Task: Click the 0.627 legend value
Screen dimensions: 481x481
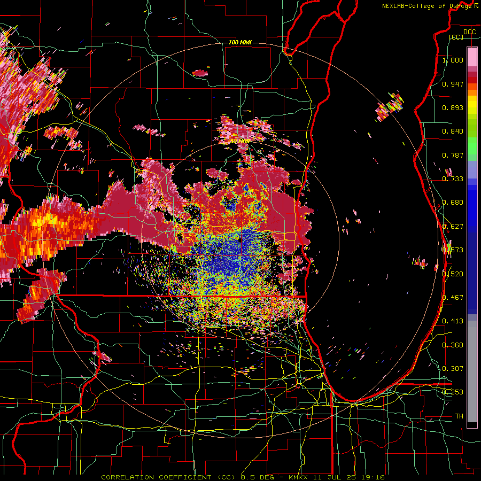Action: click(x=453, y=227)
